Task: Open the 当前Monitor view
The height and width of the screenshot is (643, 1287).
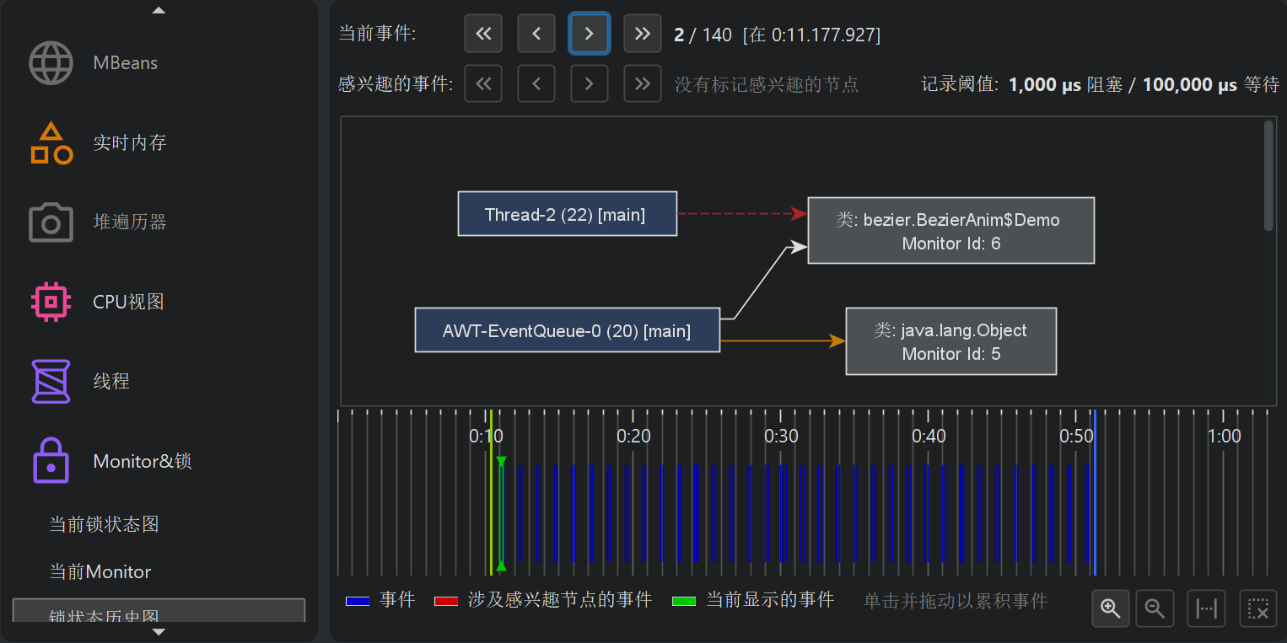Action: (x=100, y=571)
